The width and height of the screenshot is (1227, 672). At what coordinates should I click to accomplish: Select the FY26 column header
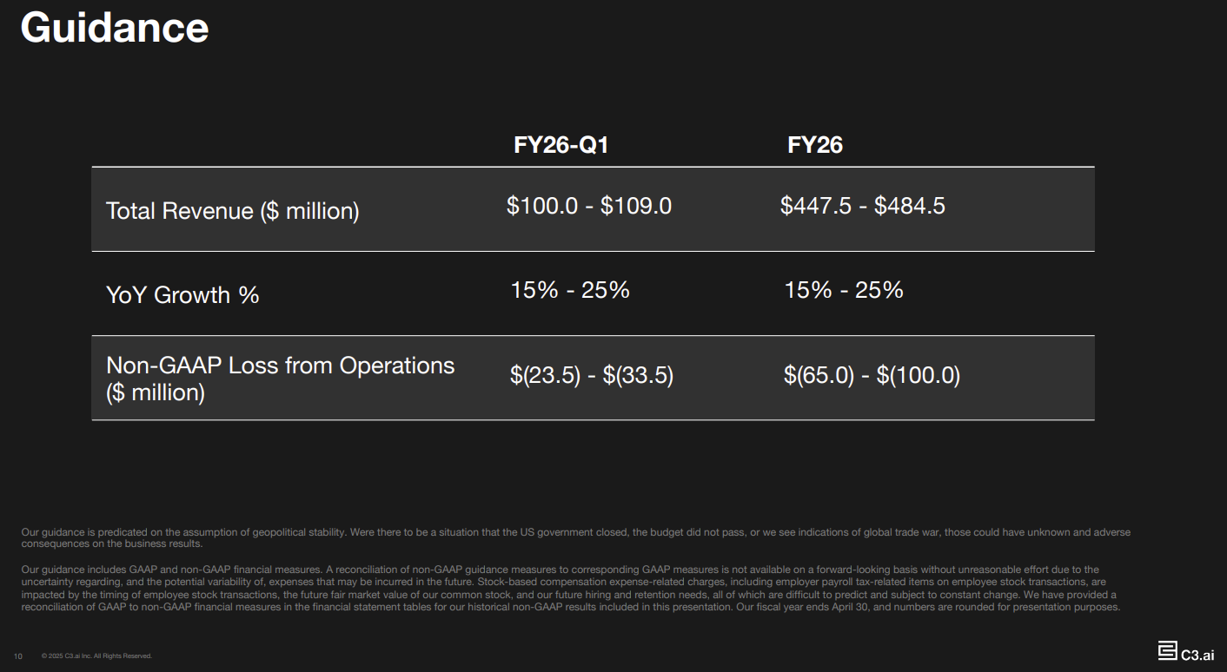tap(815, 145)
